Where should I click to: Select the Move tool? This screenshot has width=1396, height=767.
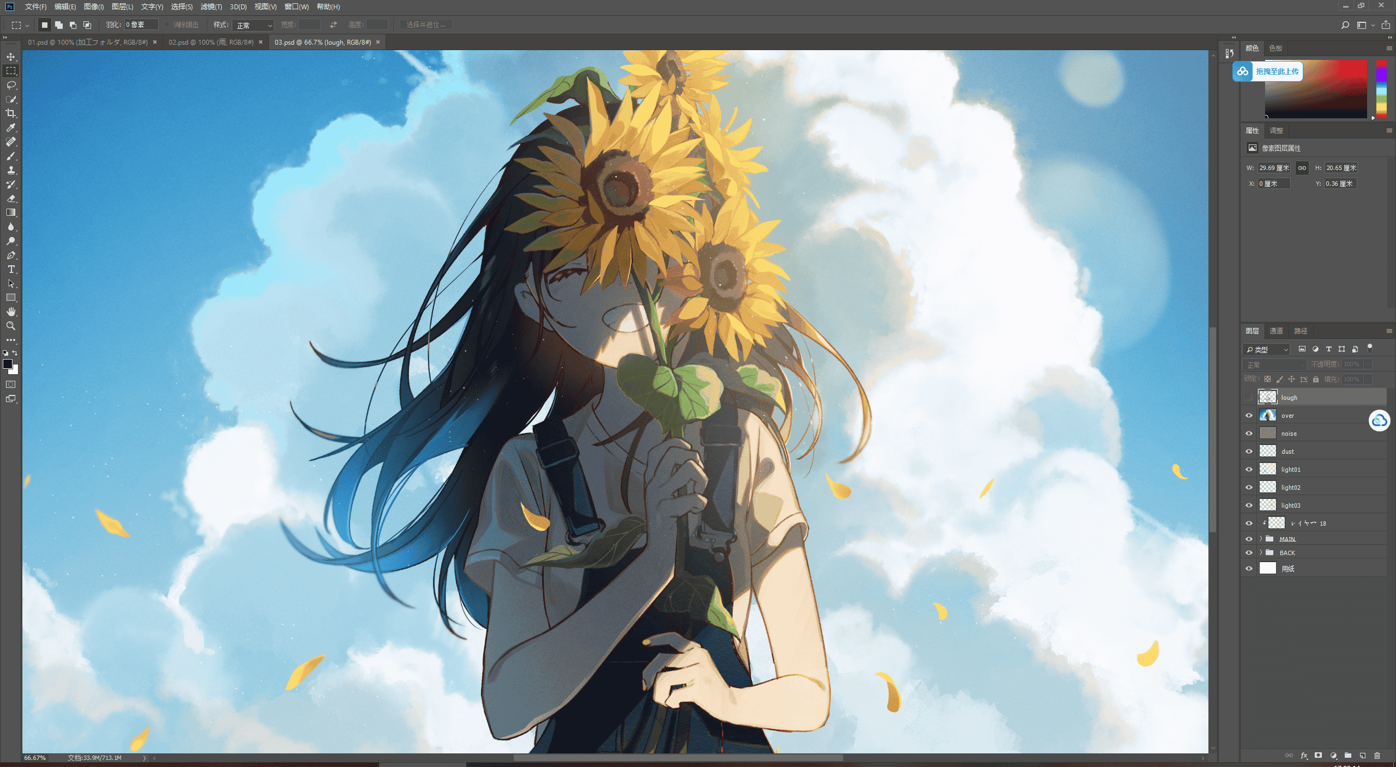click(11, 57)
